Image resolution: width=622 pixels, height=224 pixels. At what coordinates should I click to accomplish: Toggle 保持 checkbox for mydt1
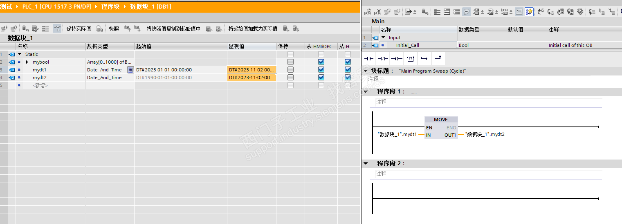tap(290, 70)
